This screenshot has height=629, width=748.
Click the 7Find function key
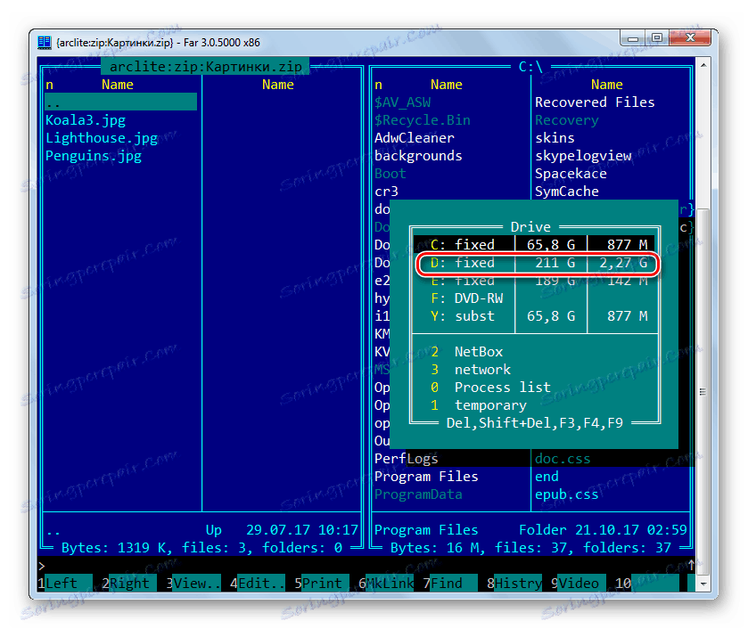(x=450, y=584)
